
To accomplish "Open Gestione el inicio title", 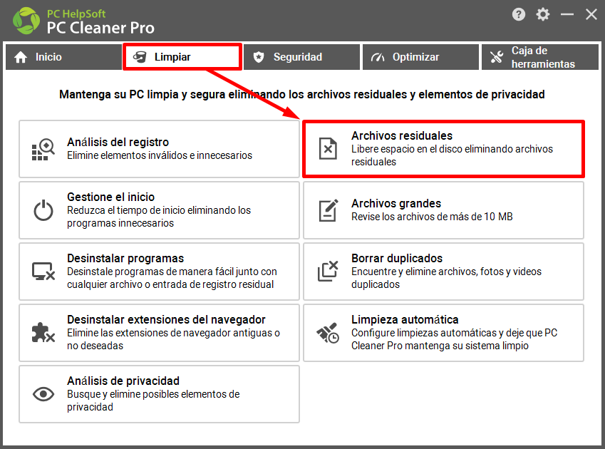I will coord(110,197).
